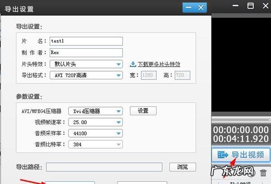The width and height of the screenshot is (271, 184).
Task: Click the trash can delete icon
Action: [263, 172]
